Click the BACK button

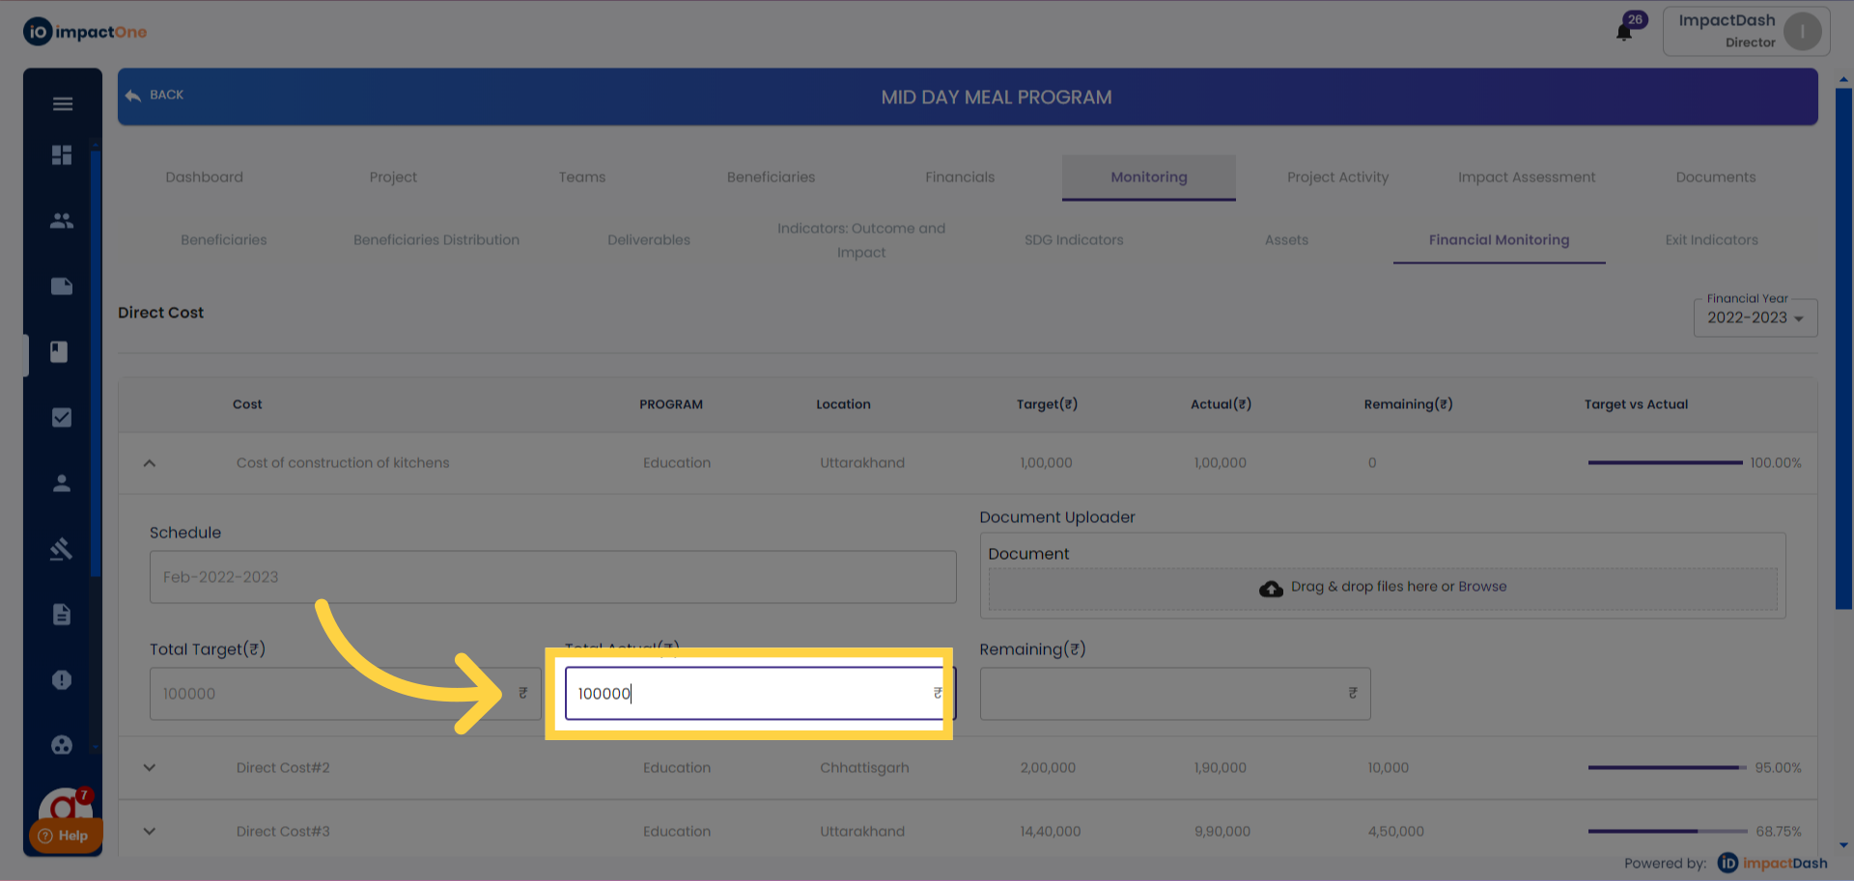[154, 96]
